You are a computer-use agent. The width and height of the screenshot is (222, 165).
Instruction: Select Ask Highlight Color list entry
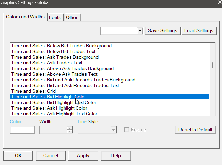[49, 108]
